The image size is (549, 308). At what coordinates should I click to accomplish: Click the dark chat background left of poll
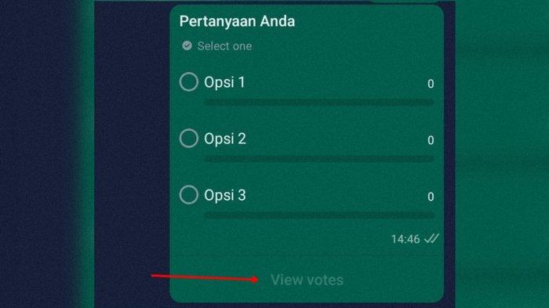point(132,154)
